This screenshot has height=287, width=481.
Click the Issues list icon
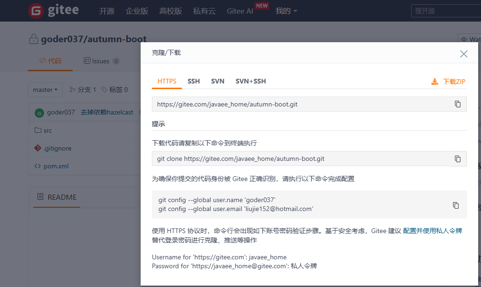87,61
